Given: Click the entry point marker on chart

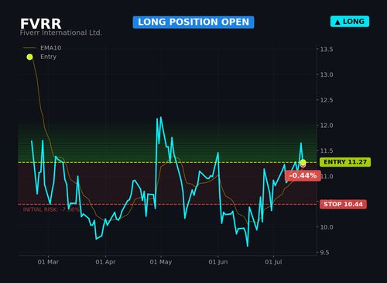Looking at the screenshot, I should [x=303, y=162].
